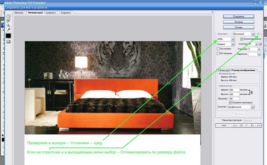
Task: Click the quality mask icon next to Качество
Action: click(x=260, y=44)
